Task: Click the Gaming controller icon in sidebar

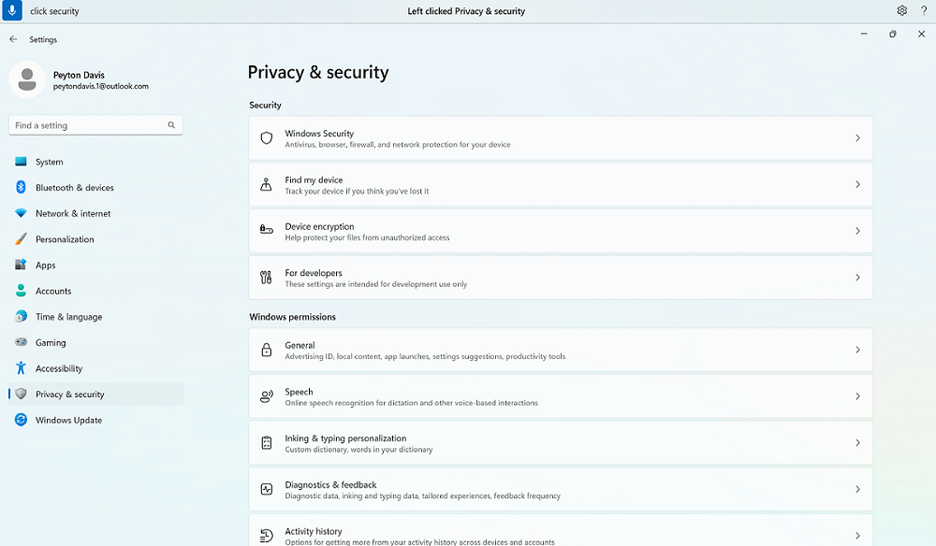Action: [x=21, y=342]
